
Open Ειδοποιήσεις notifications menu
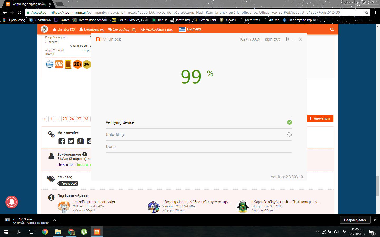pos(92,29)
